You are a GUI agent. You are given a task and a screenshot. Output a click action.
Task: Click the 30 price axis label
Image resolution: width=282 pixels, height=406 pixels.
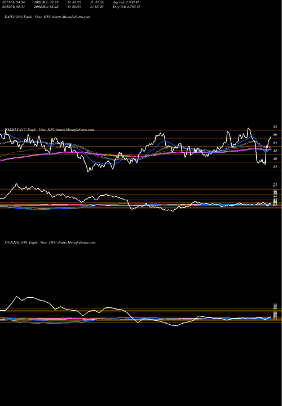tap(275, 158)
